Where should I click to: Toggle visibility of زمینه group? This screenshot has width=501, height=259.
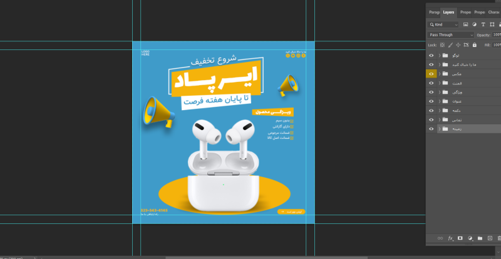(431, 129)
